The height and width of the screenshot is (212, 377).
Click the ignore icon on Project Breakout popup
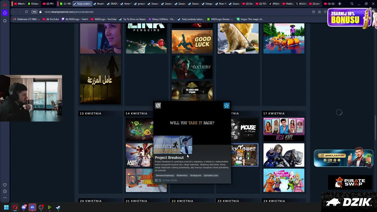pos(158,105)
